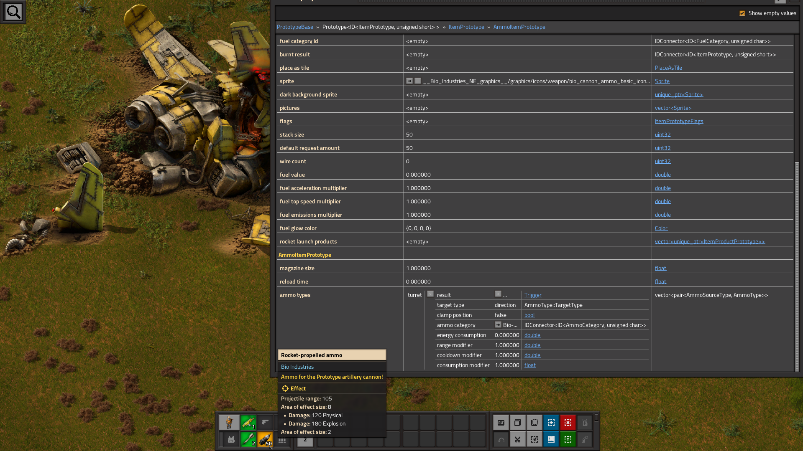803x451 pixels.
Task: Select the target type direction value
Action: click(505, 305)
